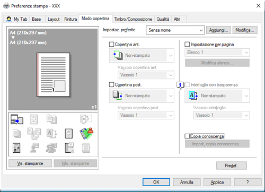Open the Timbro/Composizione tab
The height and width of the screenshot is (192, 265).
(133, 19)
